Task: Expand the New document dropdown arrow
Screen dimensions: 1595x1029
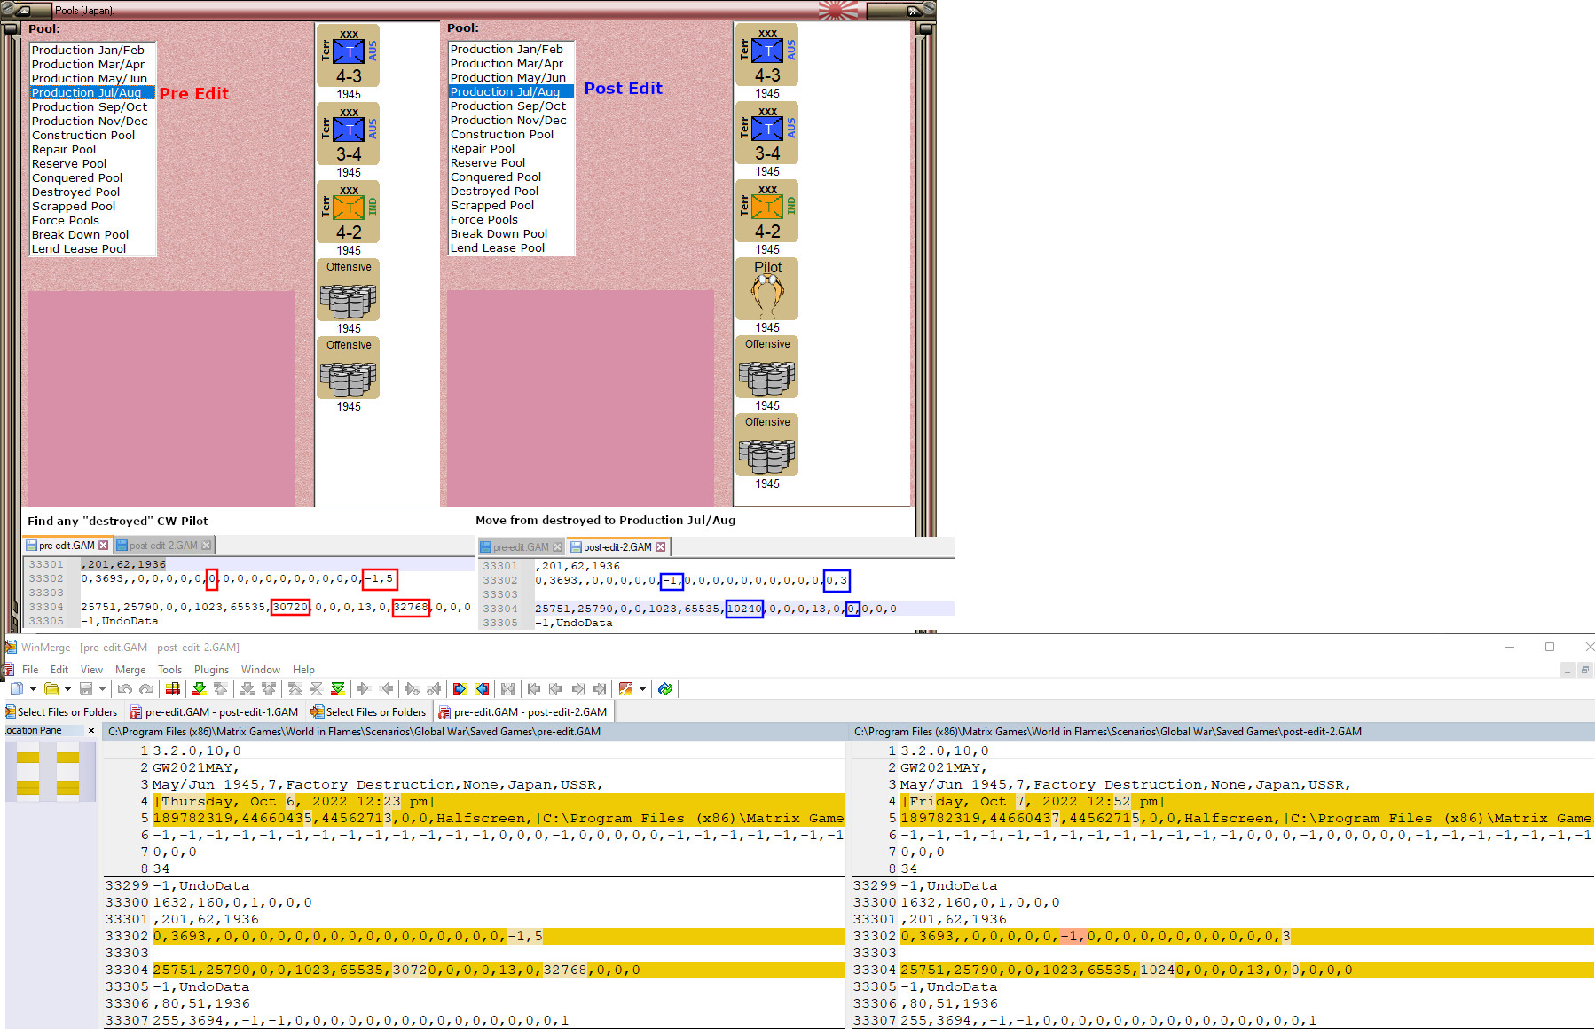Action: click(33, 688)
